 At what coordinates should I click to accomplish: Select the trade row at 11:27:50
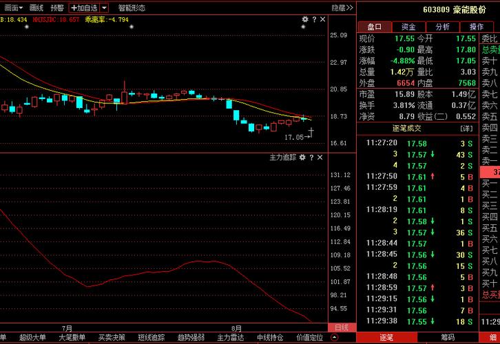418,176
